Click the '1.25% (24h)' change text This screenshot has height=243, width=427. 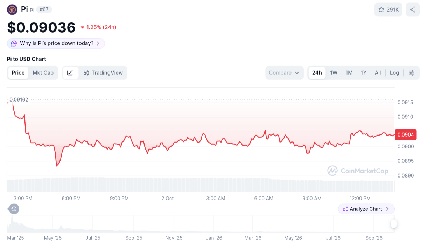pyautogui.click(x=101, y=27)
